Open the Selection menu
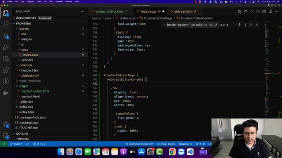 30,2
